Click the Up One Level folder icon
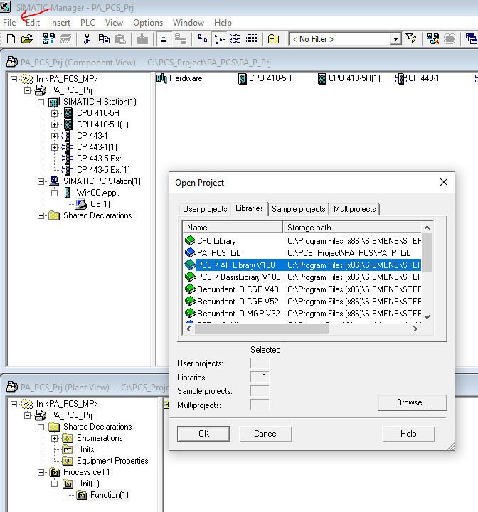The width and height of the screenshot is (478, 512). click(273, 39)
